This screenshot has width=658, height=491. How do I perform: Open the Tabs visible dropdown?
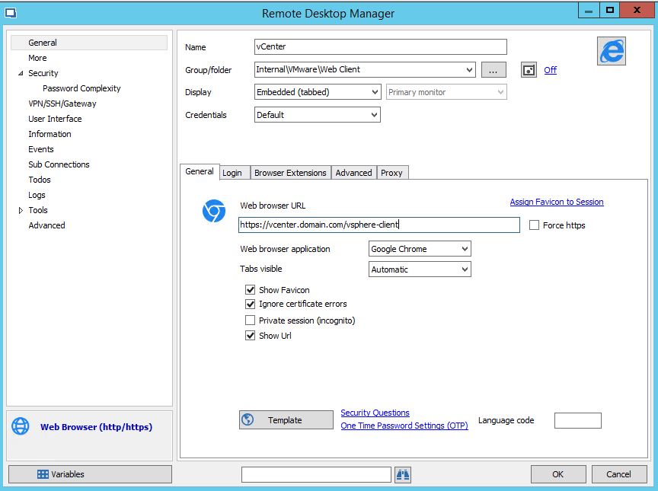pos(465,269)
